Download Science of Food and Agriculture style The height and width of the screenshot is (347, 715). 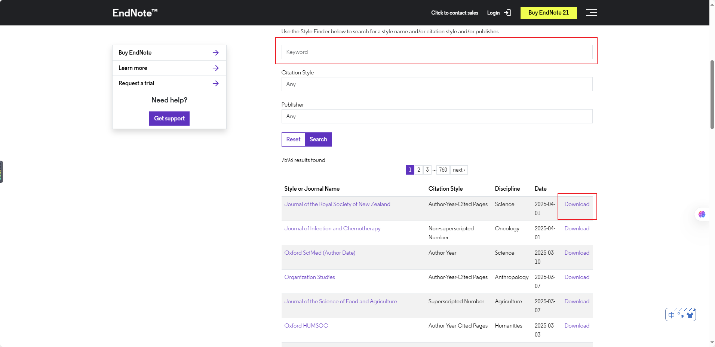click(x=577, y=301)
